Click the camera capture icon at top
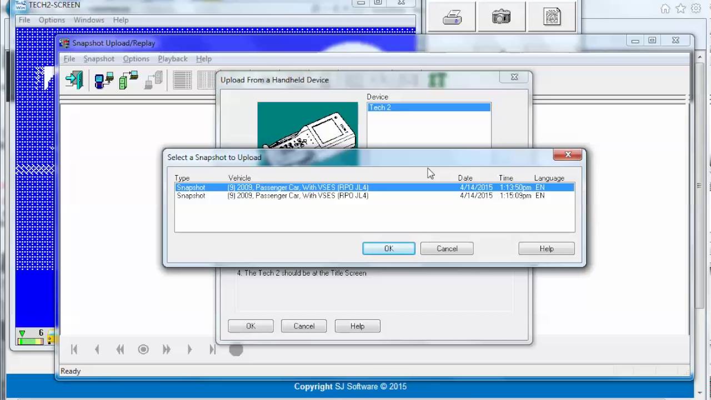711x400 pixels. point(501,17)
